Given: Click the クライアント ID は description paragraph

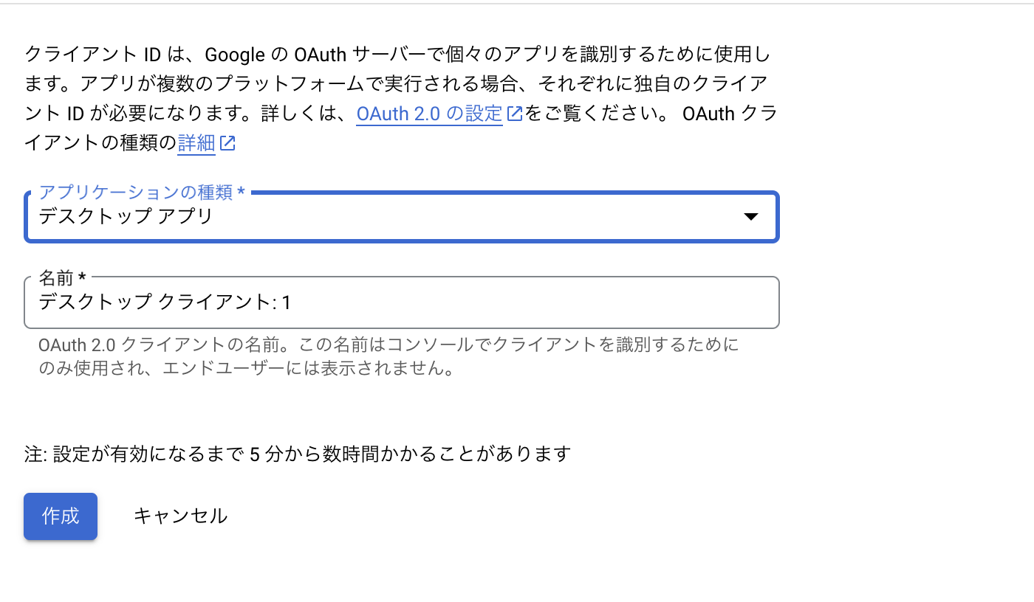Looking at the screenshot, I should 400,99.
